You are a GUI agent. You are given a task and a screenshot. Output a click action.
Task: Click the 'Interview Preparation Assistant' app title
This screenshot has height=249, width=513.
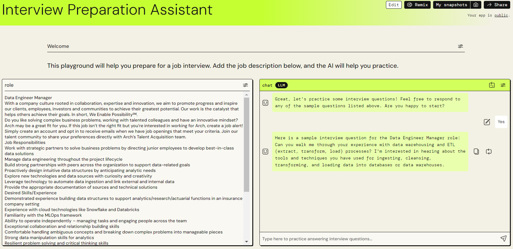107,10
